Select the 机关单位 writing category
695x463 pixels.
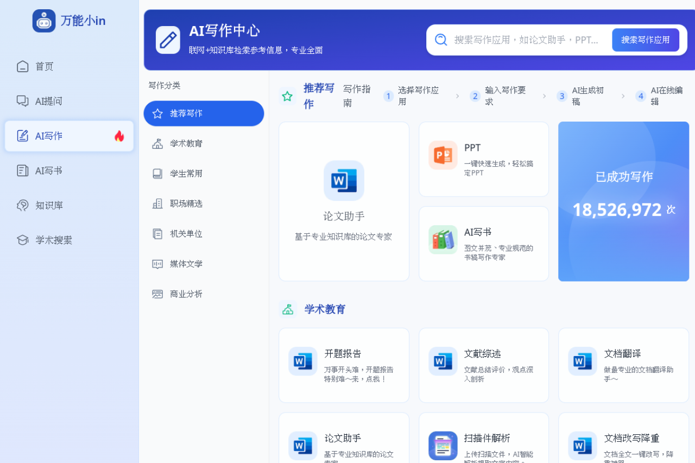pyautogui.click(x=204, y=234)
